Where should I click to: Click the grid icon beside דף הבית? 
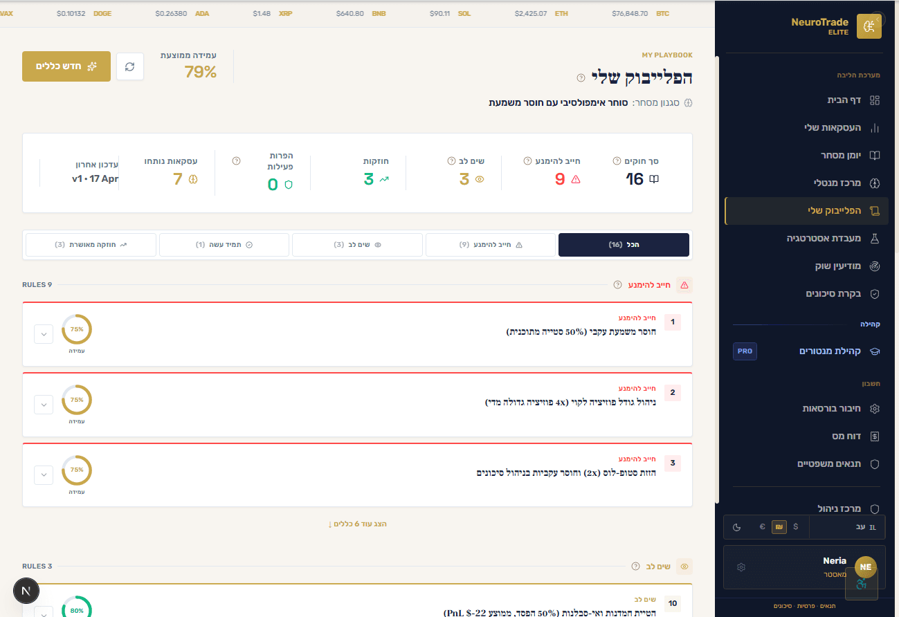pos(875,100)
